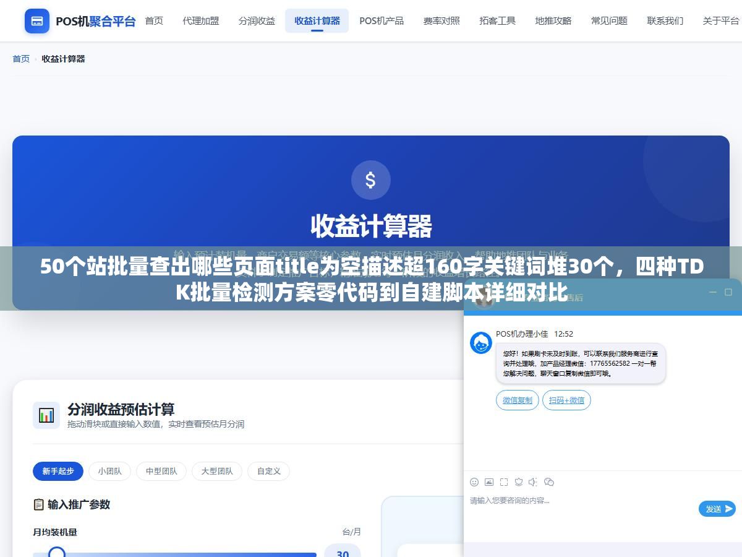Open POS机产品 navigation item
This screenshot has height=557, width=742.
point(382,20)
